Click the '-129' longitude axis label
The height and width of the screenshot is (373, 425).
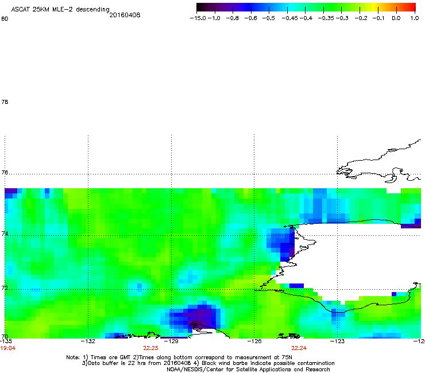[171, 341]
